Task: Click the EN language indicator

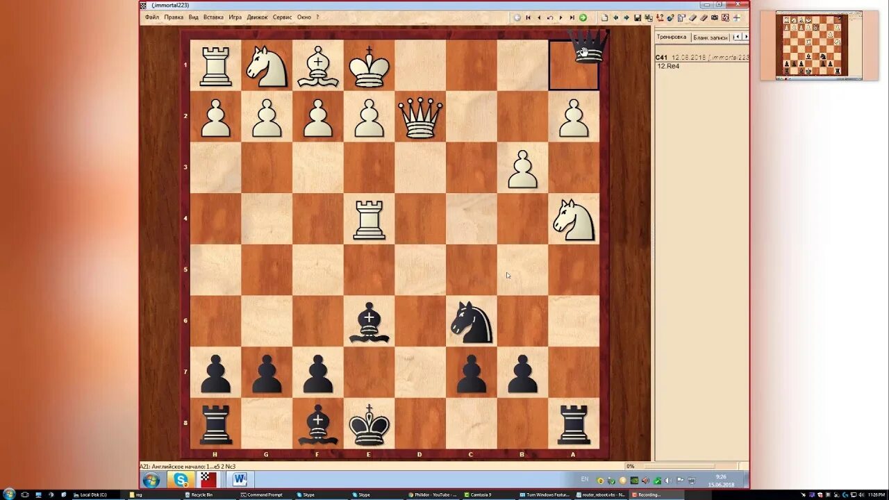Action: tap(584, 479)
